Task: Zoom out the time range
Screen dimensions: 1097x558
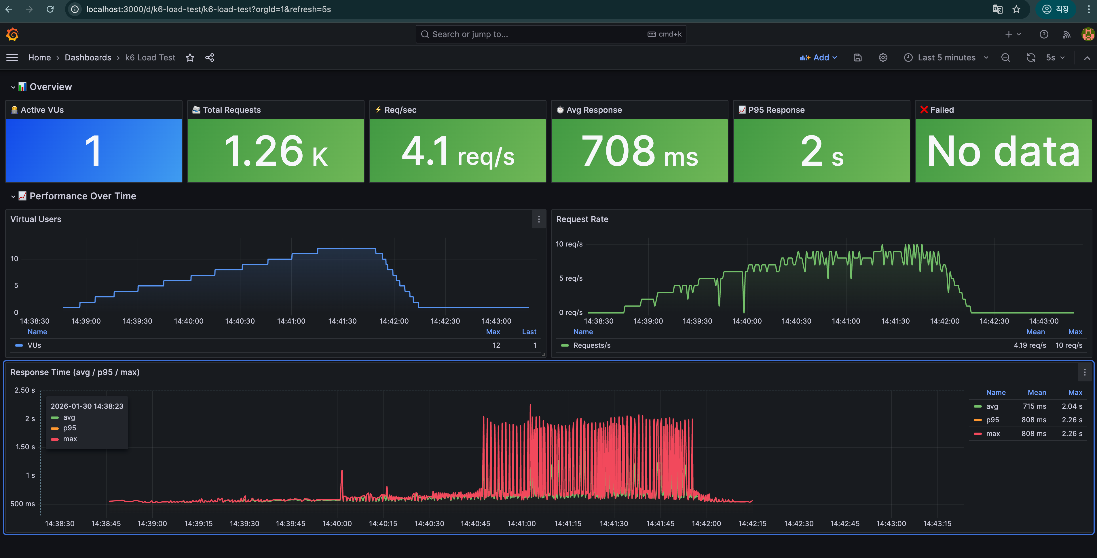Action: pos(1005,58)
